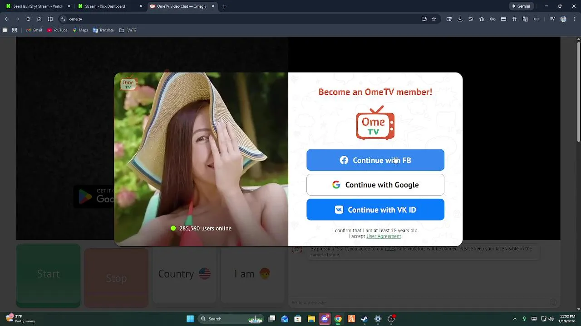Click the Stop button

(x=116, y=278)
